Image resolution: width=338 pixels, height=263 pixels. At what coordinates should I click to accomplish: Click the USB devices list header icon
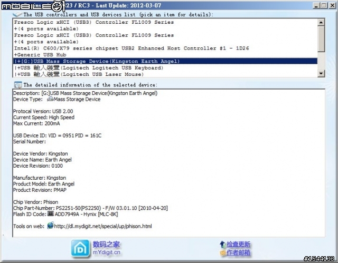pyautogui.click(x=17, y=14)
